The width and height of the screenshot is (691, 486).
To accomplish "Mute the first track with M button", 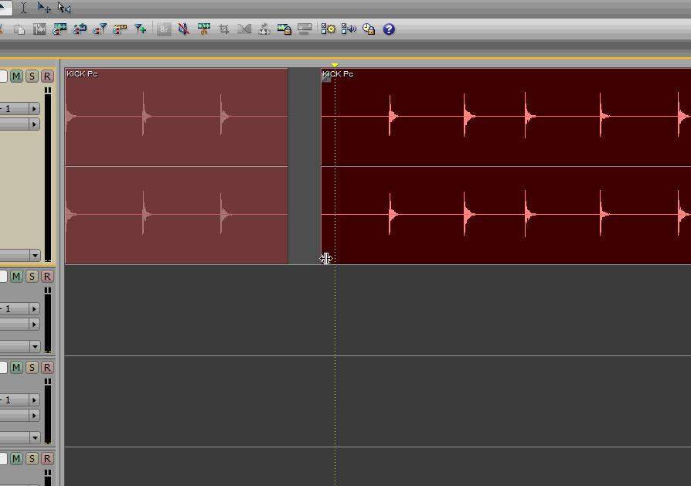I will click(x=16, y=76).
